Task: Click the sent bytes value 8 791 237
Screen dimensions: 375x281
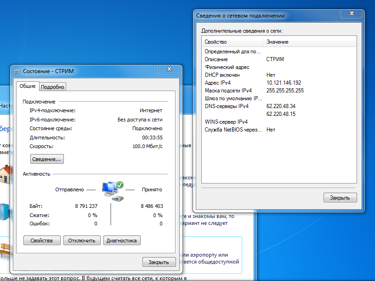Action: pyautogui.click(x=86, y=206)
